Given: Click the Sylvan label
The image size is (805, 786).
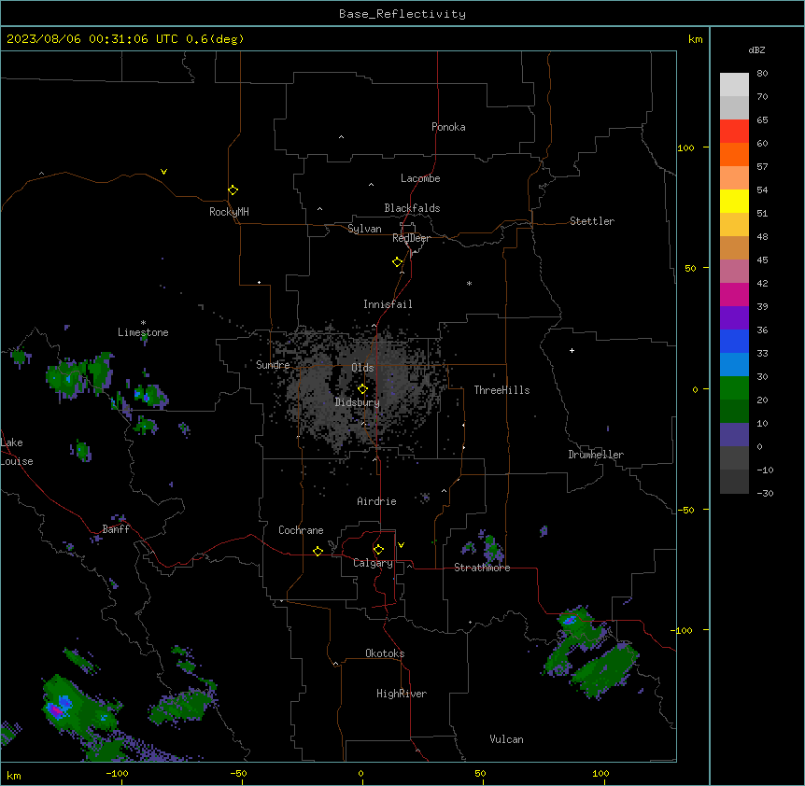Looking at the screenshot, I should pyautogui.click(x=364, y=229).
